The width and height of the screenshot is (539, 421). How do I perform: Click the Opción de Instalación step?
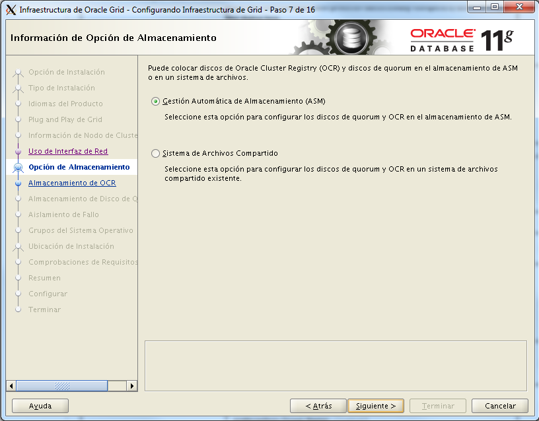67,72
